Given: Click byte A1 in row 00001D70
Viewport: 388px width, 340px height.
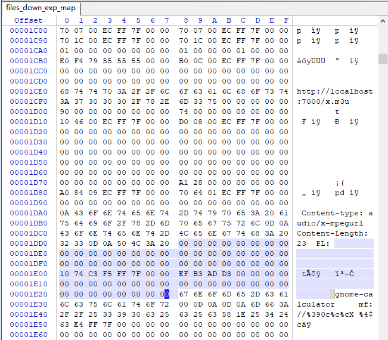Looking at the screenshot, I should pyautogui.click(x=184, y=183).
